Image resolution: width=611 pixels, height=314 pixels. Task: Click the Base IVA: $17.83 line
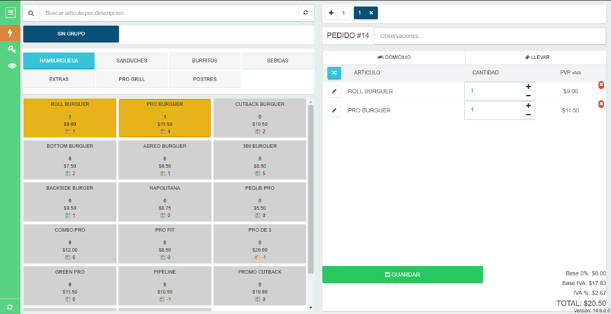pyautogui.click(x=583, y=283)
